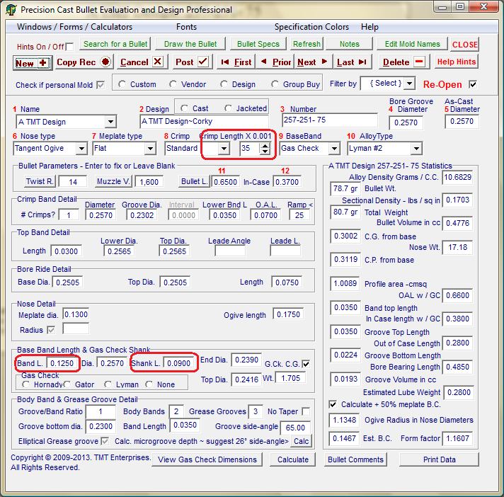Toggle the Re-Open checkbox
504x497 pixels.
pos(473,84)
